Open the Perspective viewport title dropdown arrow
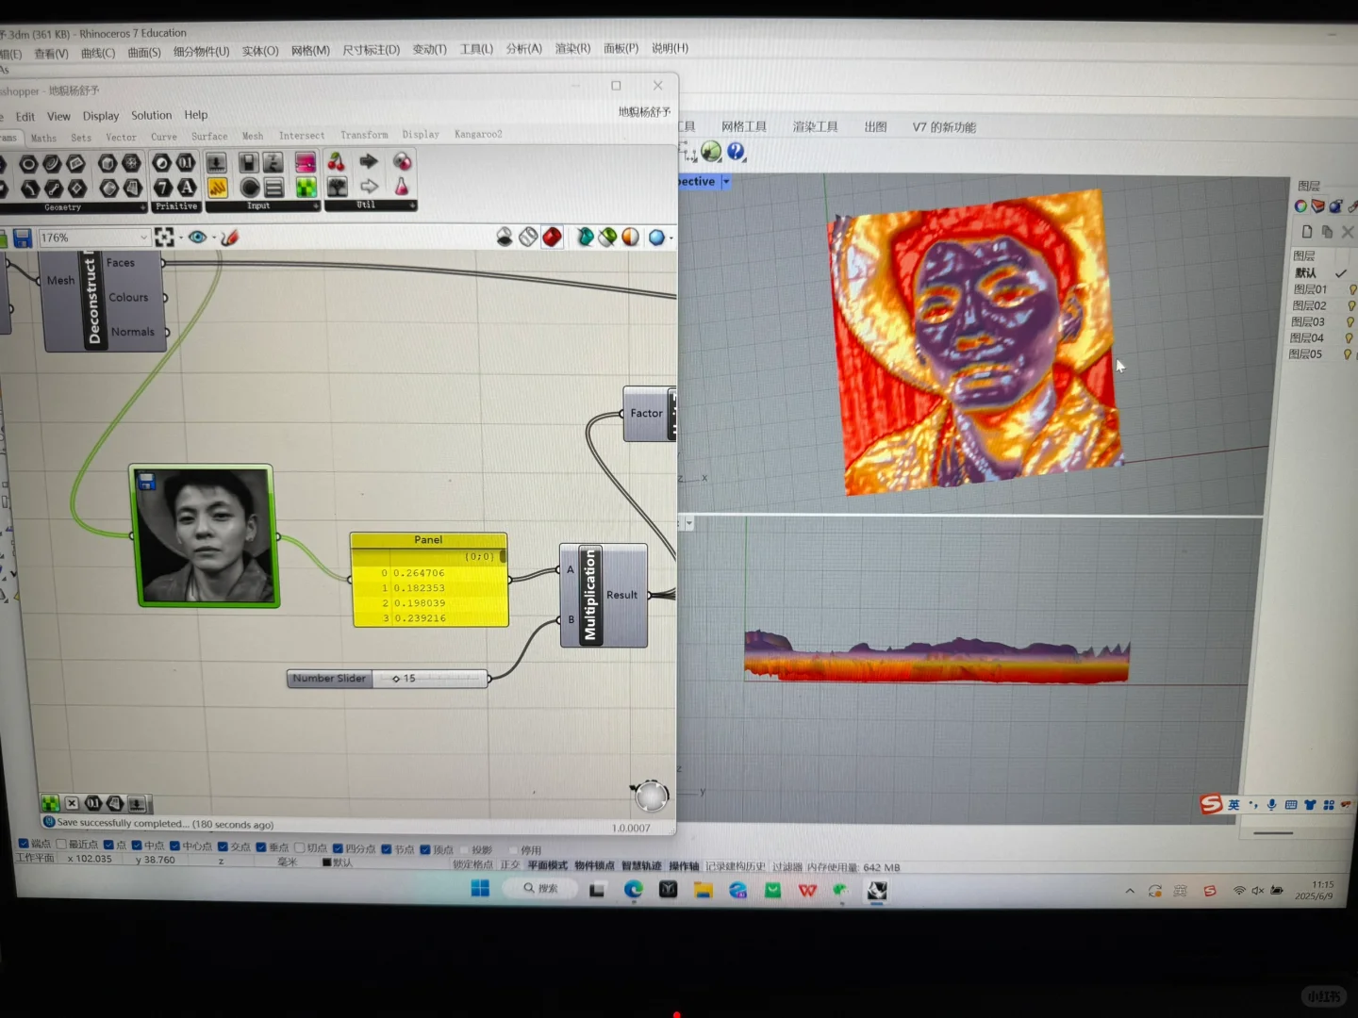1358x1018 pixels. coord(726,181)
